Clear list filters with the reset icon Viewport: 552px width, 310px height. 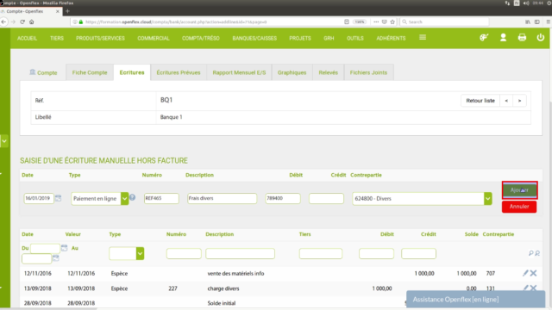[537, 253]
